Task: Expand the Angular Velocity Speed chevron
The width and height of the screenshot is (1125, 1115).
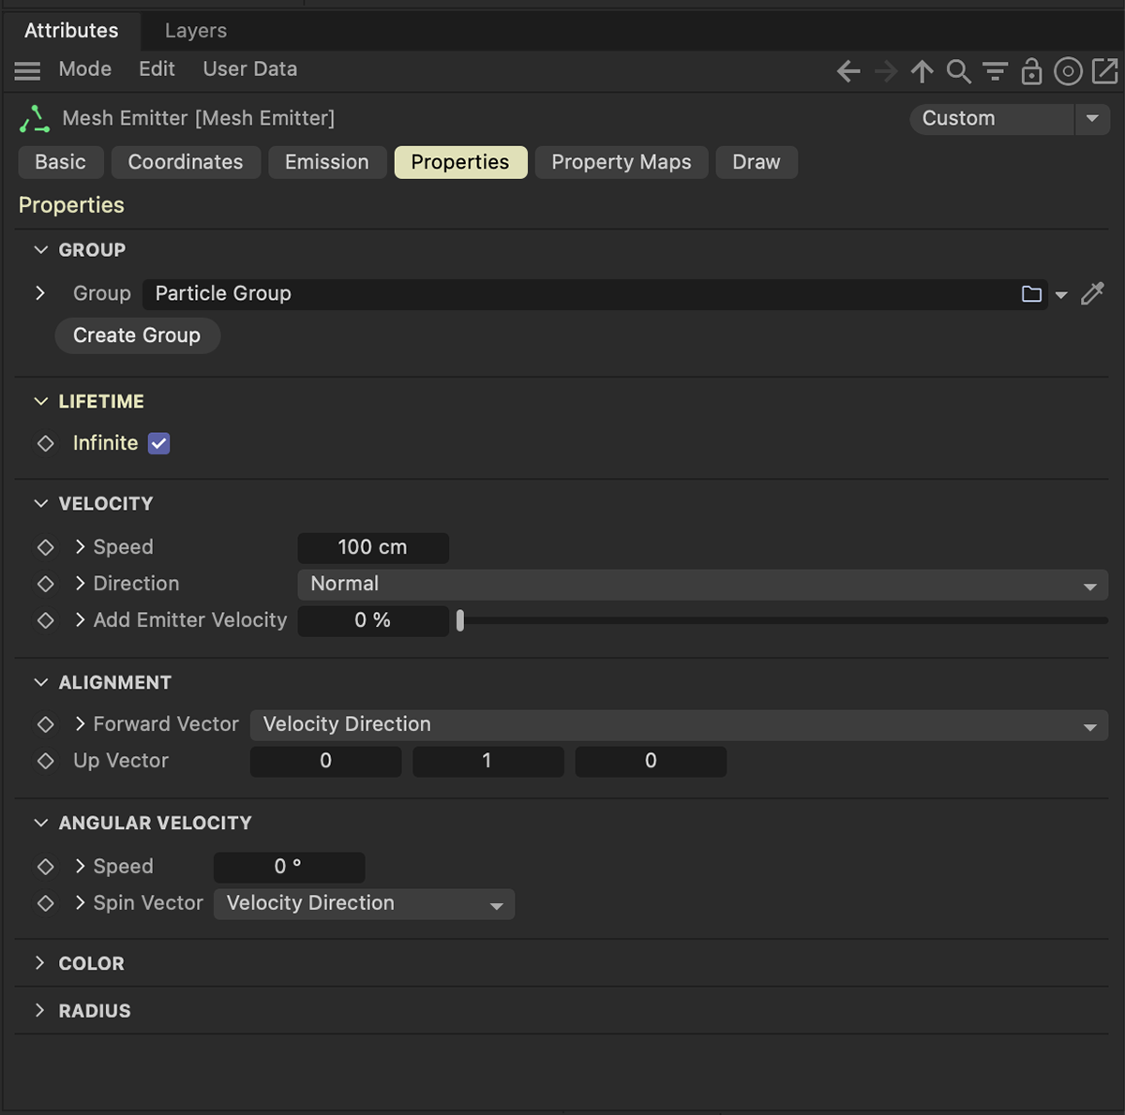Action: pyautogui.click(x=81, y=866)
